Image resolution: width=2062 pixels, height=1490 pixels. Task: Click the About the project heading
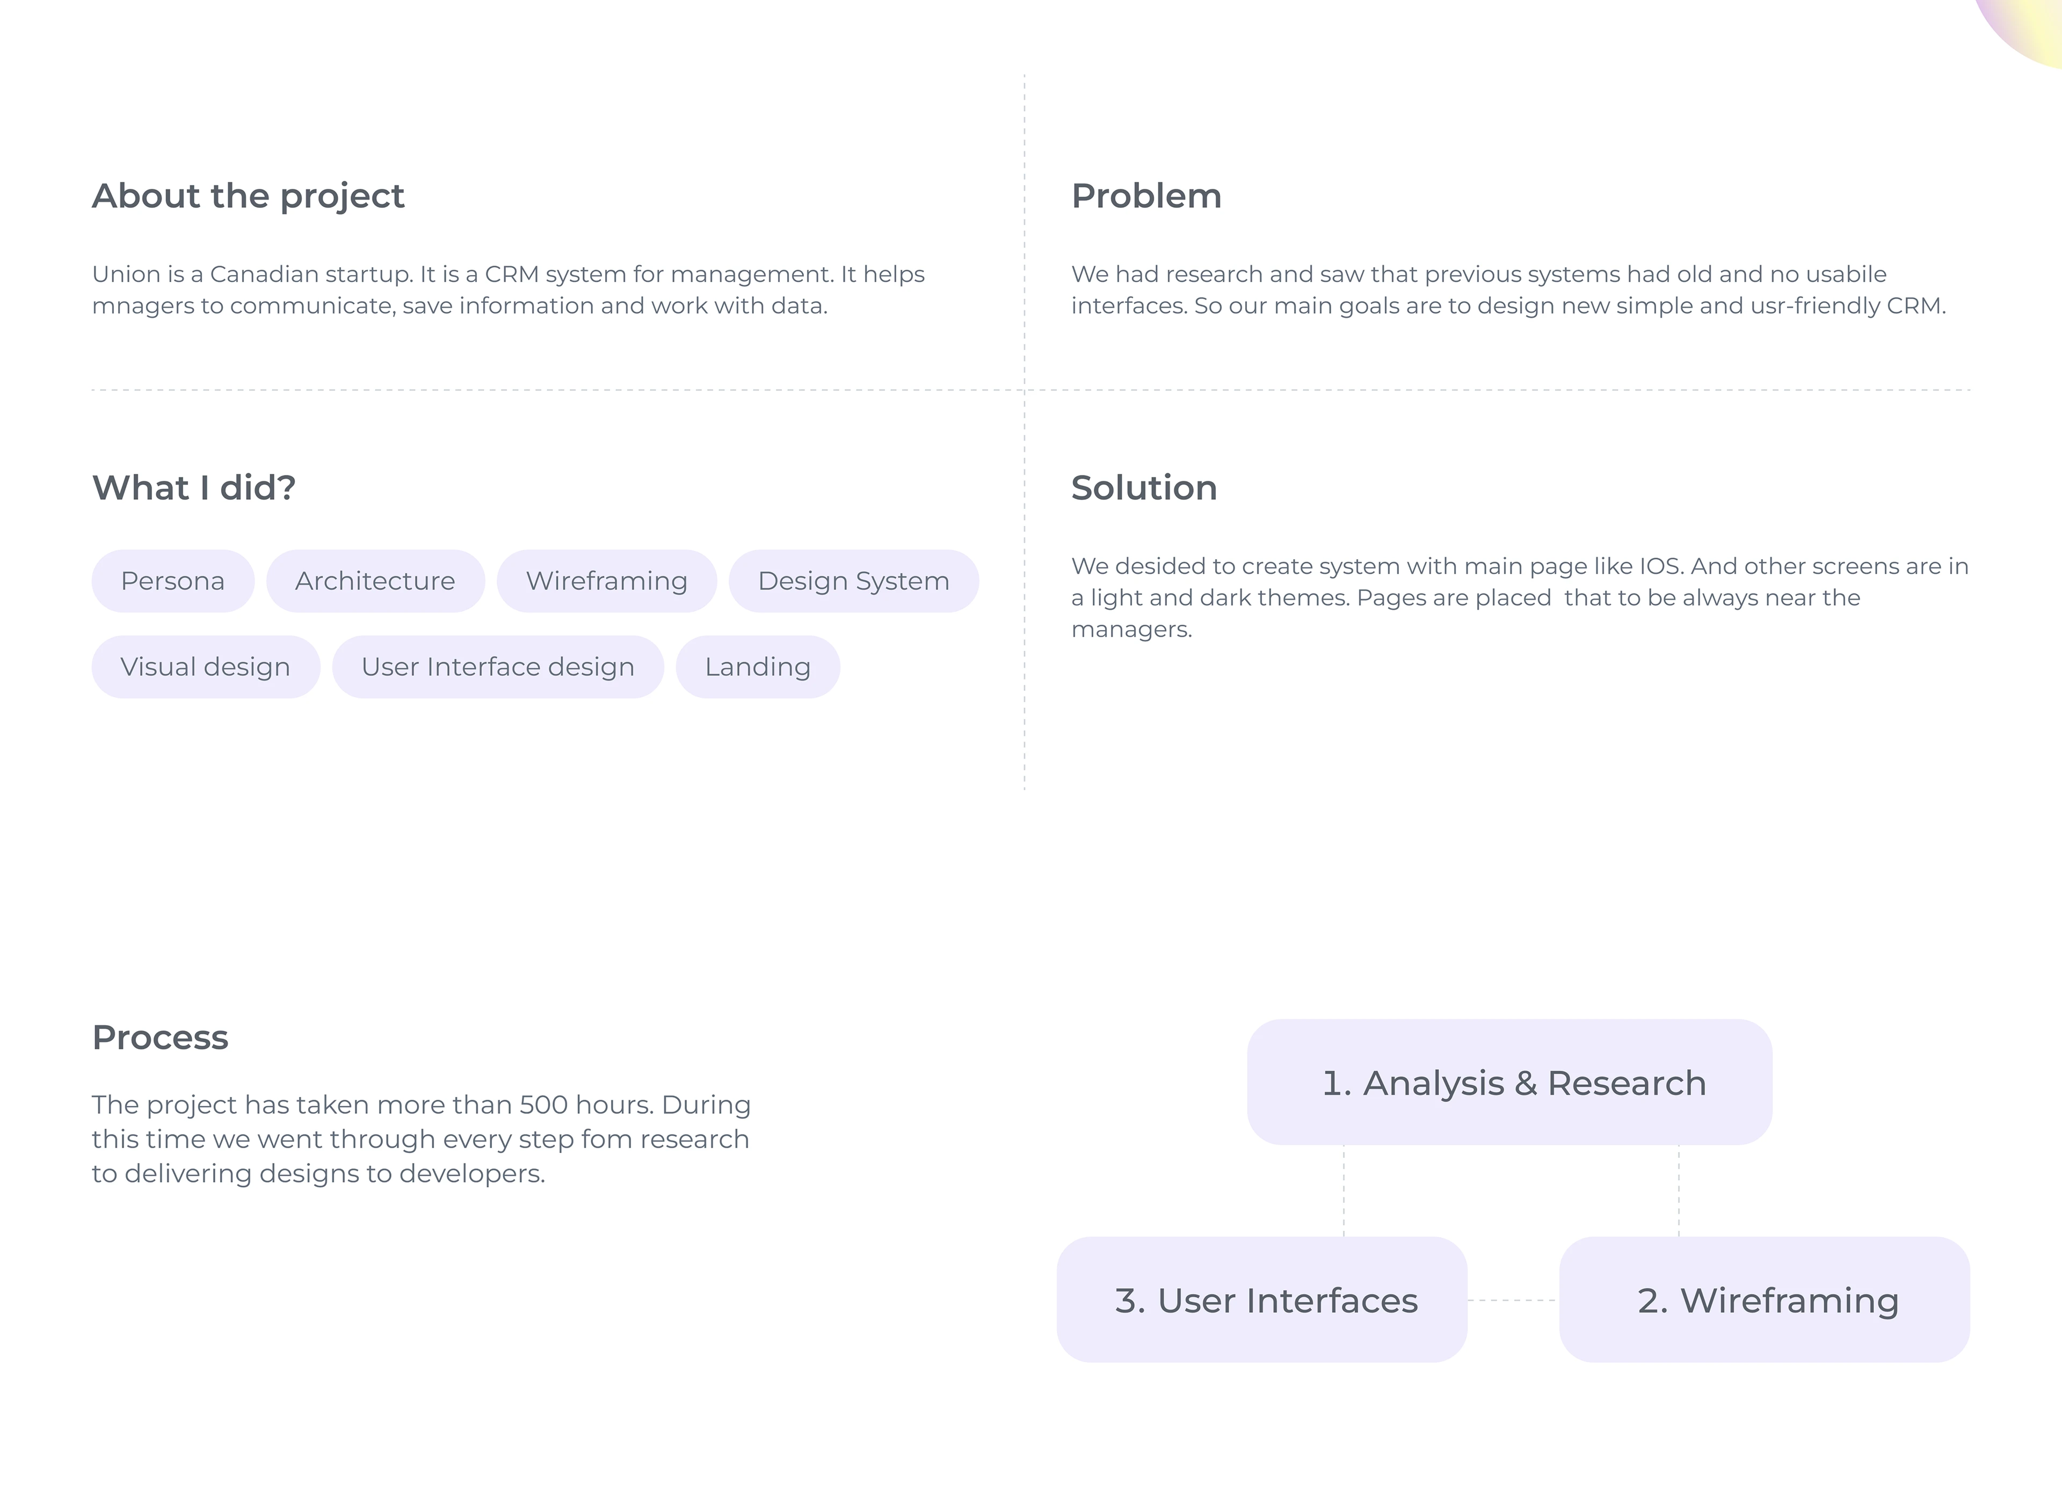[248, 196]
